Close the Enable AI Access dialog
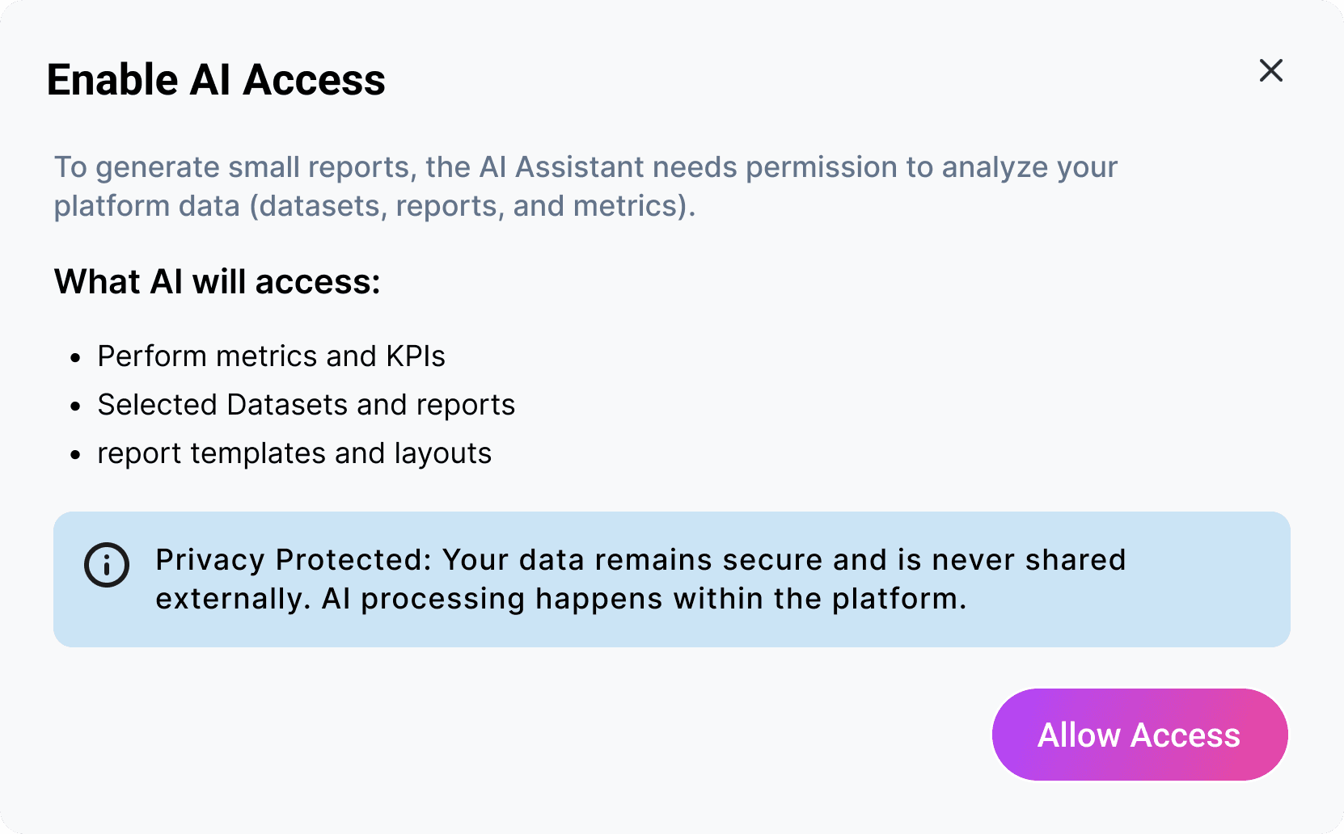 point(1271,71)
